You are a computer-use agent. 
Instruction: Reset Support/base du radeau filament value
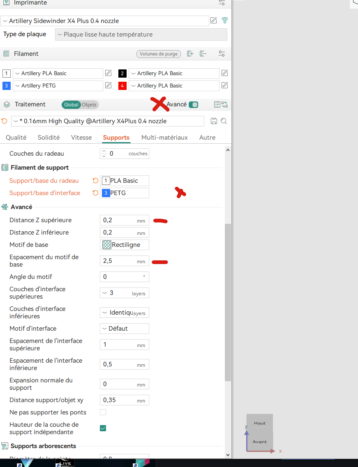tap(95, 180)
